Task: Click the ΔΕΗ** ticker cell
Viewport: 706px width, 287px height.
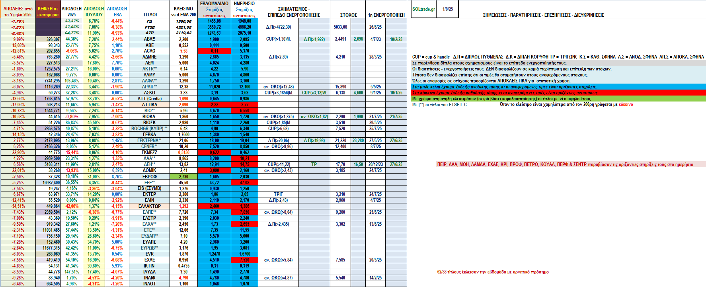Action: click(x=150, y=164)
